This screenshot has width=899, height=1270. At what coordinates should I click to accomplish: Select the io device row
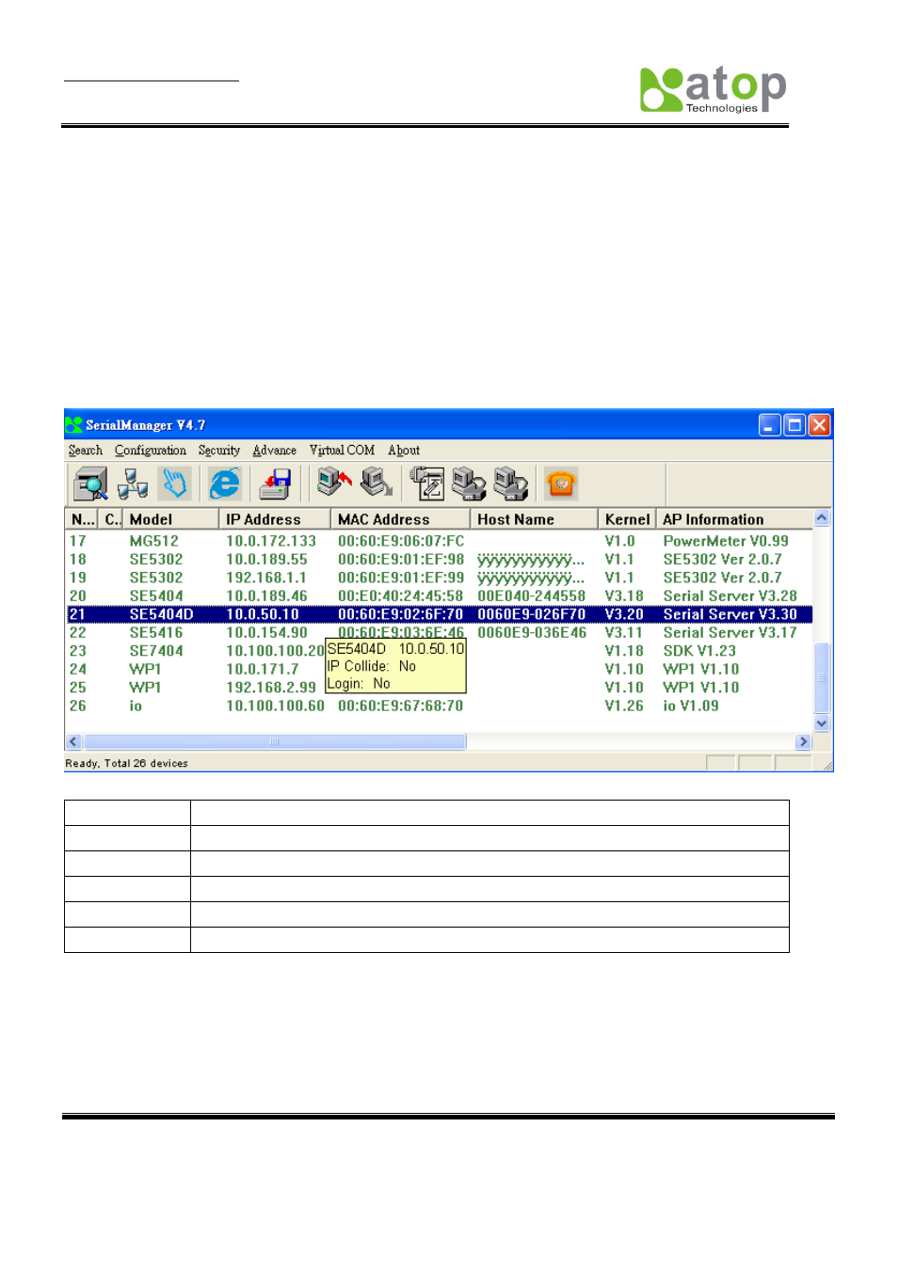[x=439, y=706]
